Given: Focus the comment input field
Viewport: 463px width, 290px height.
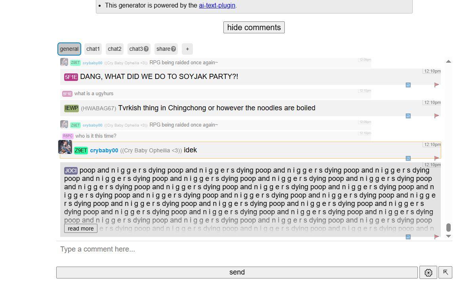Looking at the screenshot, I should (238, 249).
